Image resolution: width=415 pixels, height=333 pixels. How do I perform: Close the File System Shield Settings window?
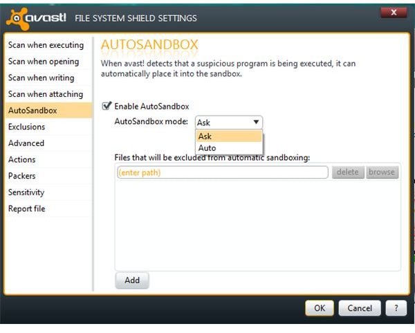pos(394,12)
